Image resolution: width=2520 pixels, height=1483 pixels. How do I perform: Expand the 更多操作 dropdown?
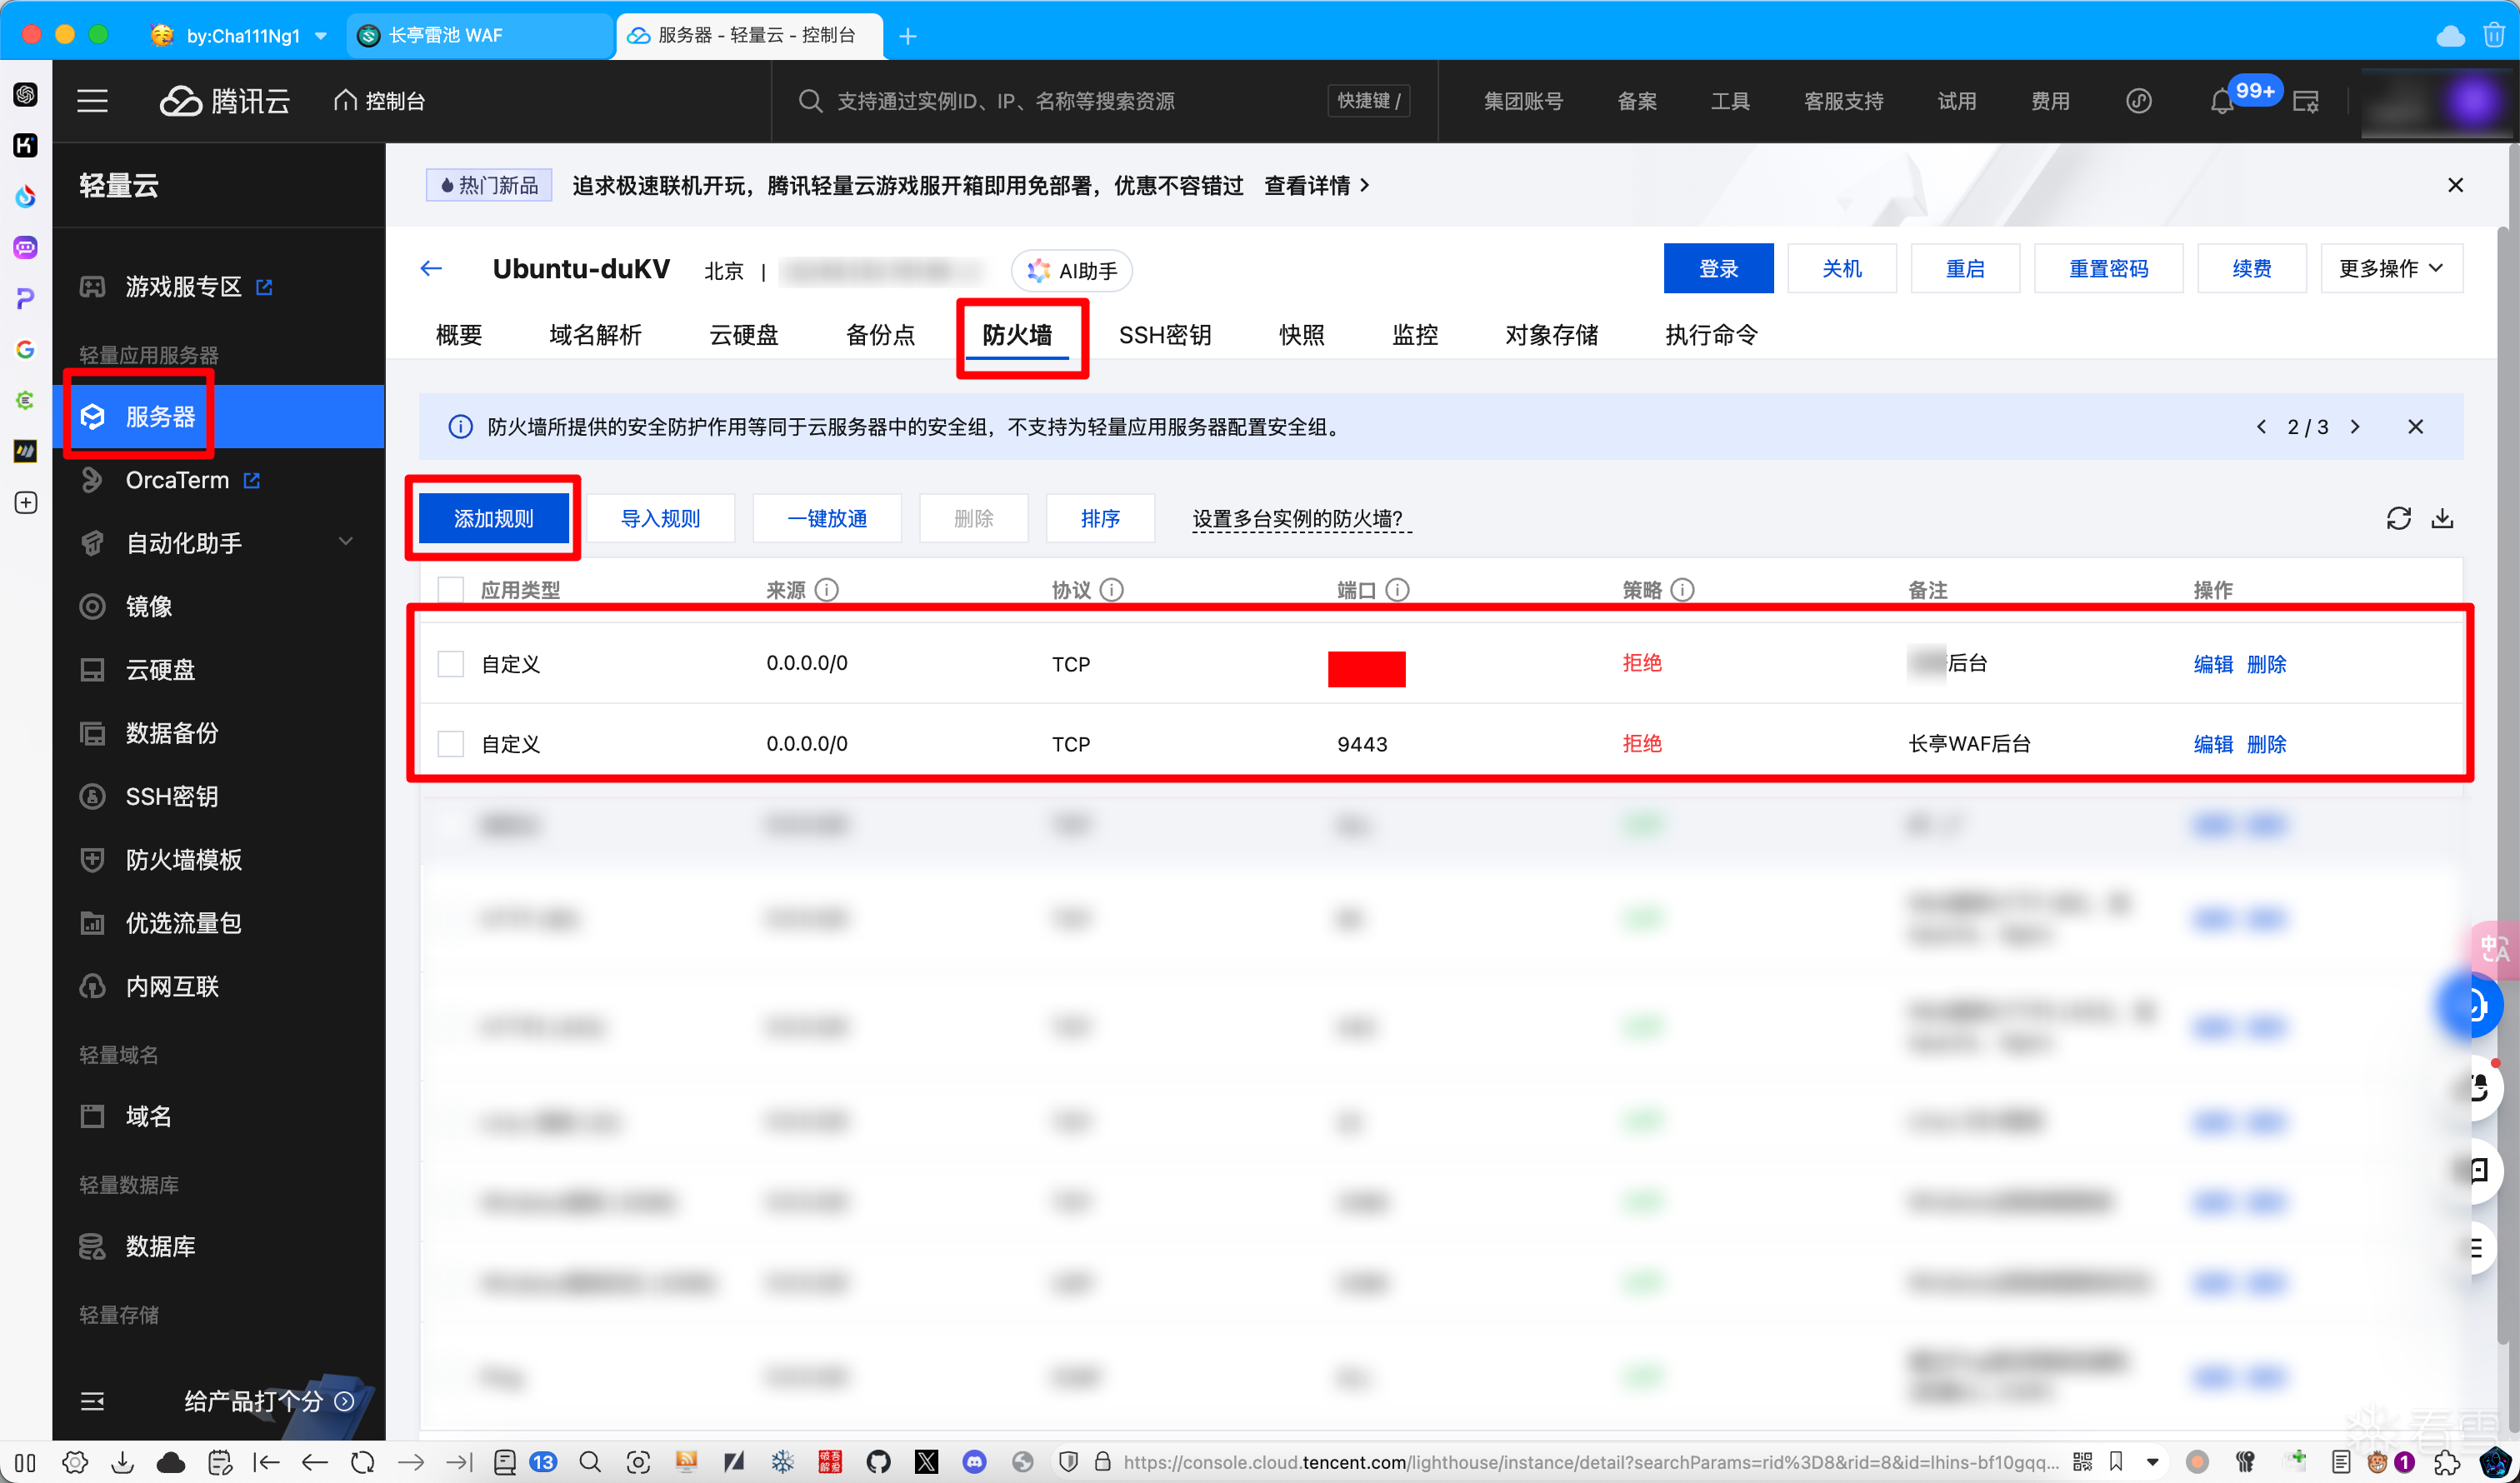coord(2391,268)
